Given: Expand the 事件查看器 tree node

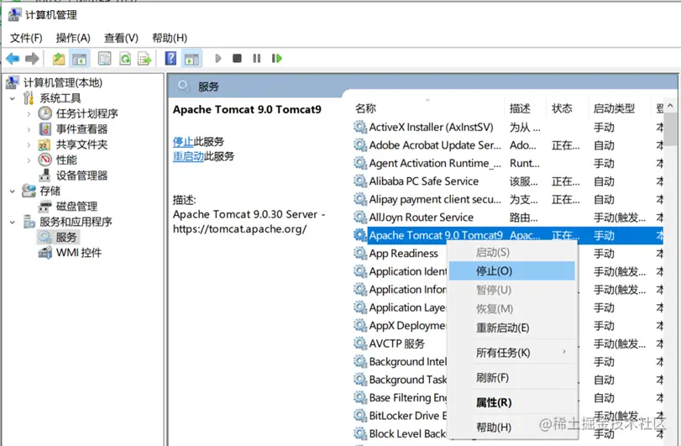Looking at the screenshot, I should tap(29, 129).
